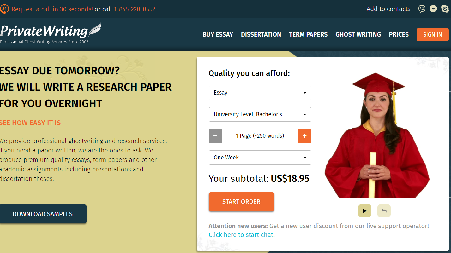
Task: Open the Facebook Messenger contact icon
Action: point(433,9)
